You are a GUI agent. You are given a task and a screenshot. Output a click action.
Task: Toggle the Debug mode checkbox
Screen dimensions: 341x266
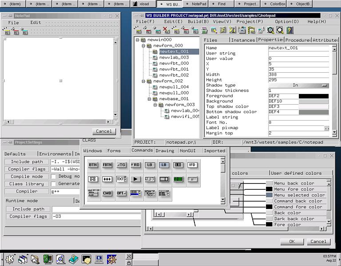[53, 176]
